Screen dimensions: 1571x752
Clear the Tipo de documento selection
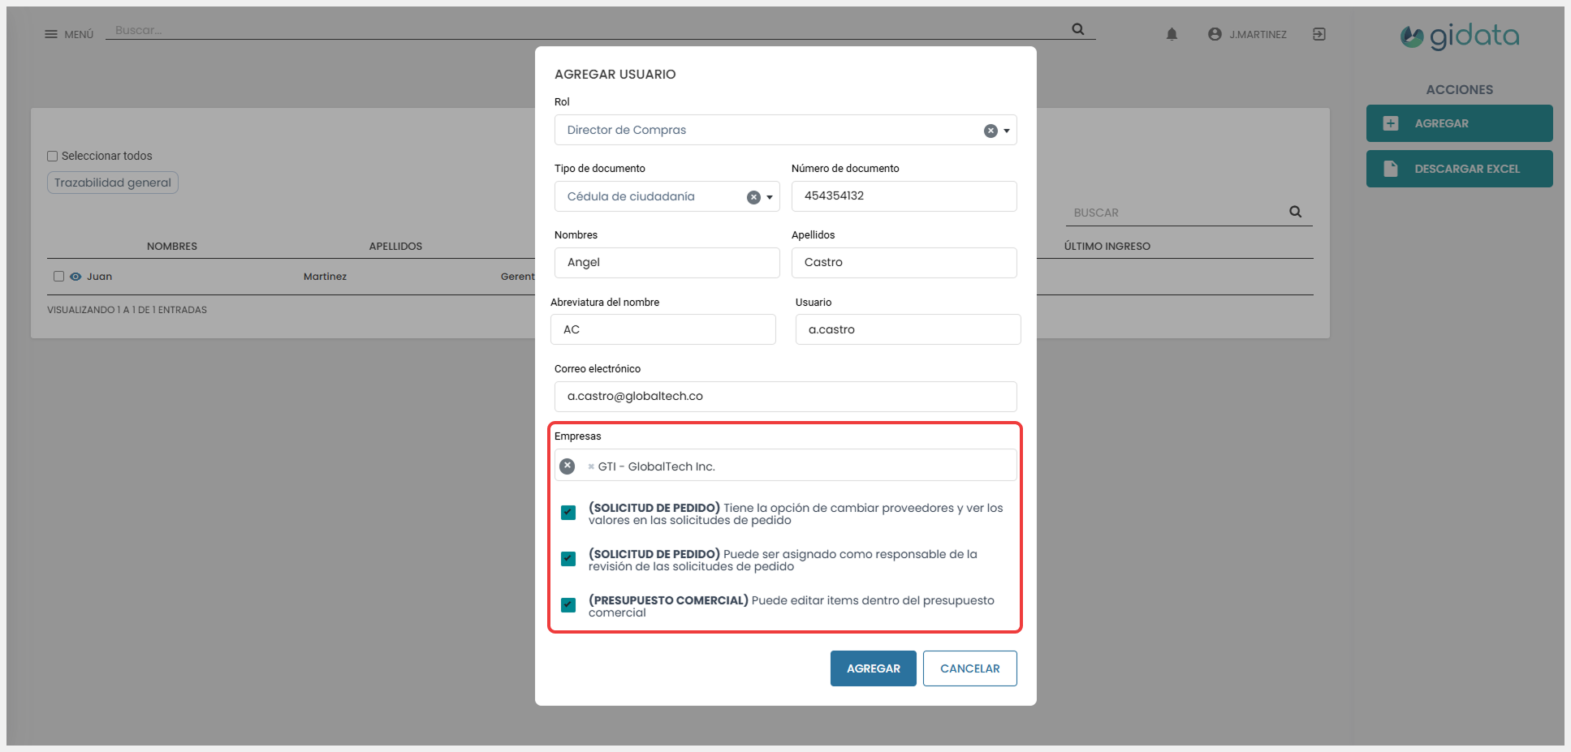(x=753, y=197)
